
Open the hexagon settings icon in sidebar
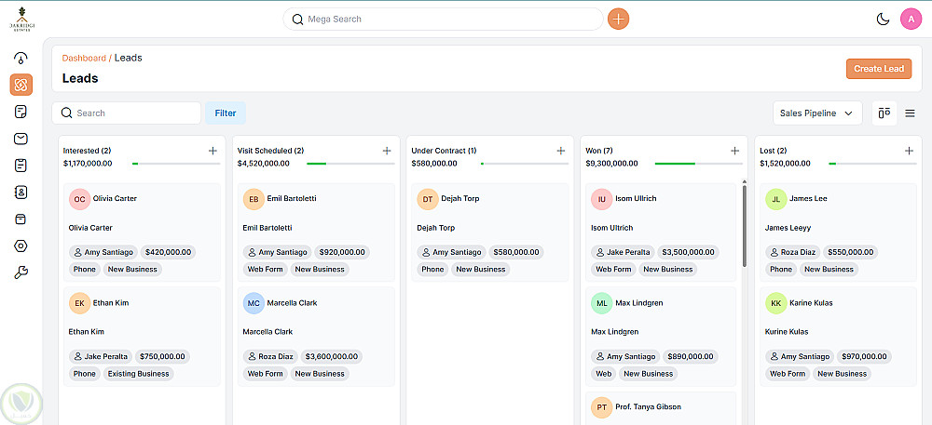click(21, 246)
